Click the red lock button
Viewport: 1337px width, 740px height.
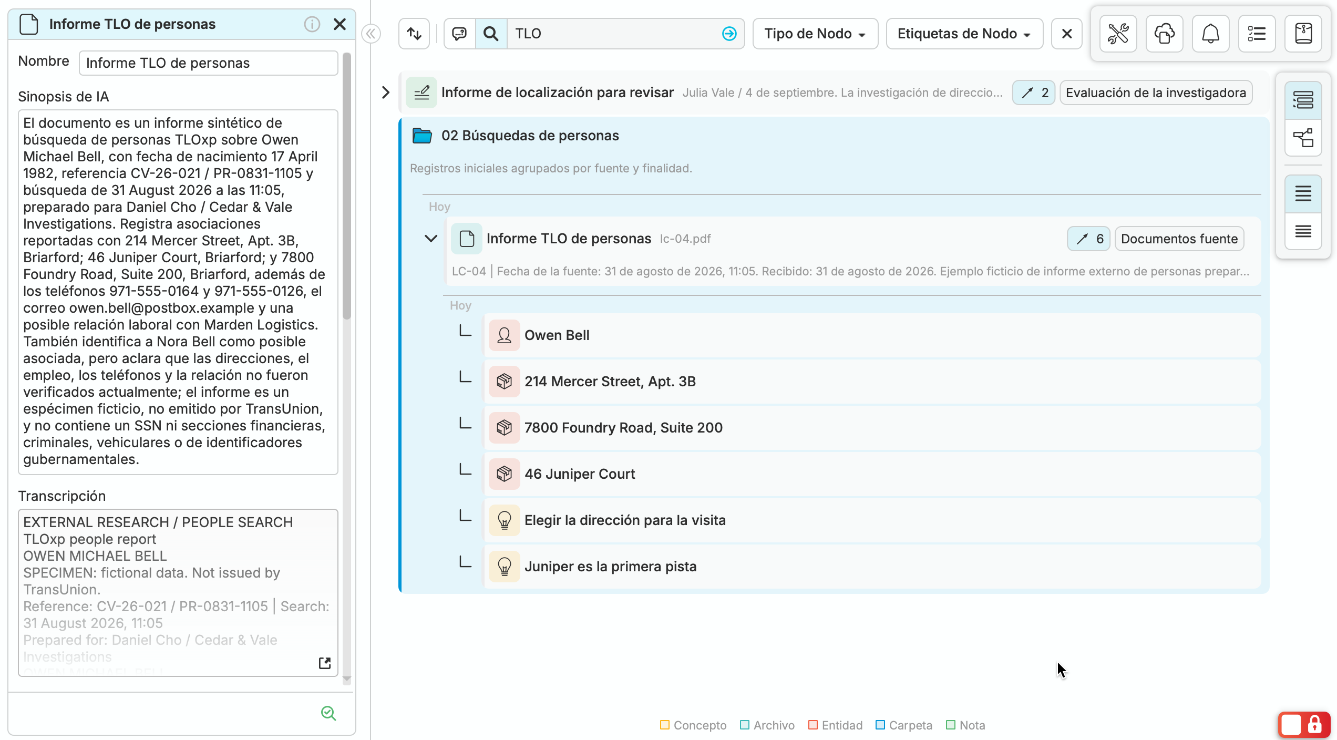coord(1304,725)
